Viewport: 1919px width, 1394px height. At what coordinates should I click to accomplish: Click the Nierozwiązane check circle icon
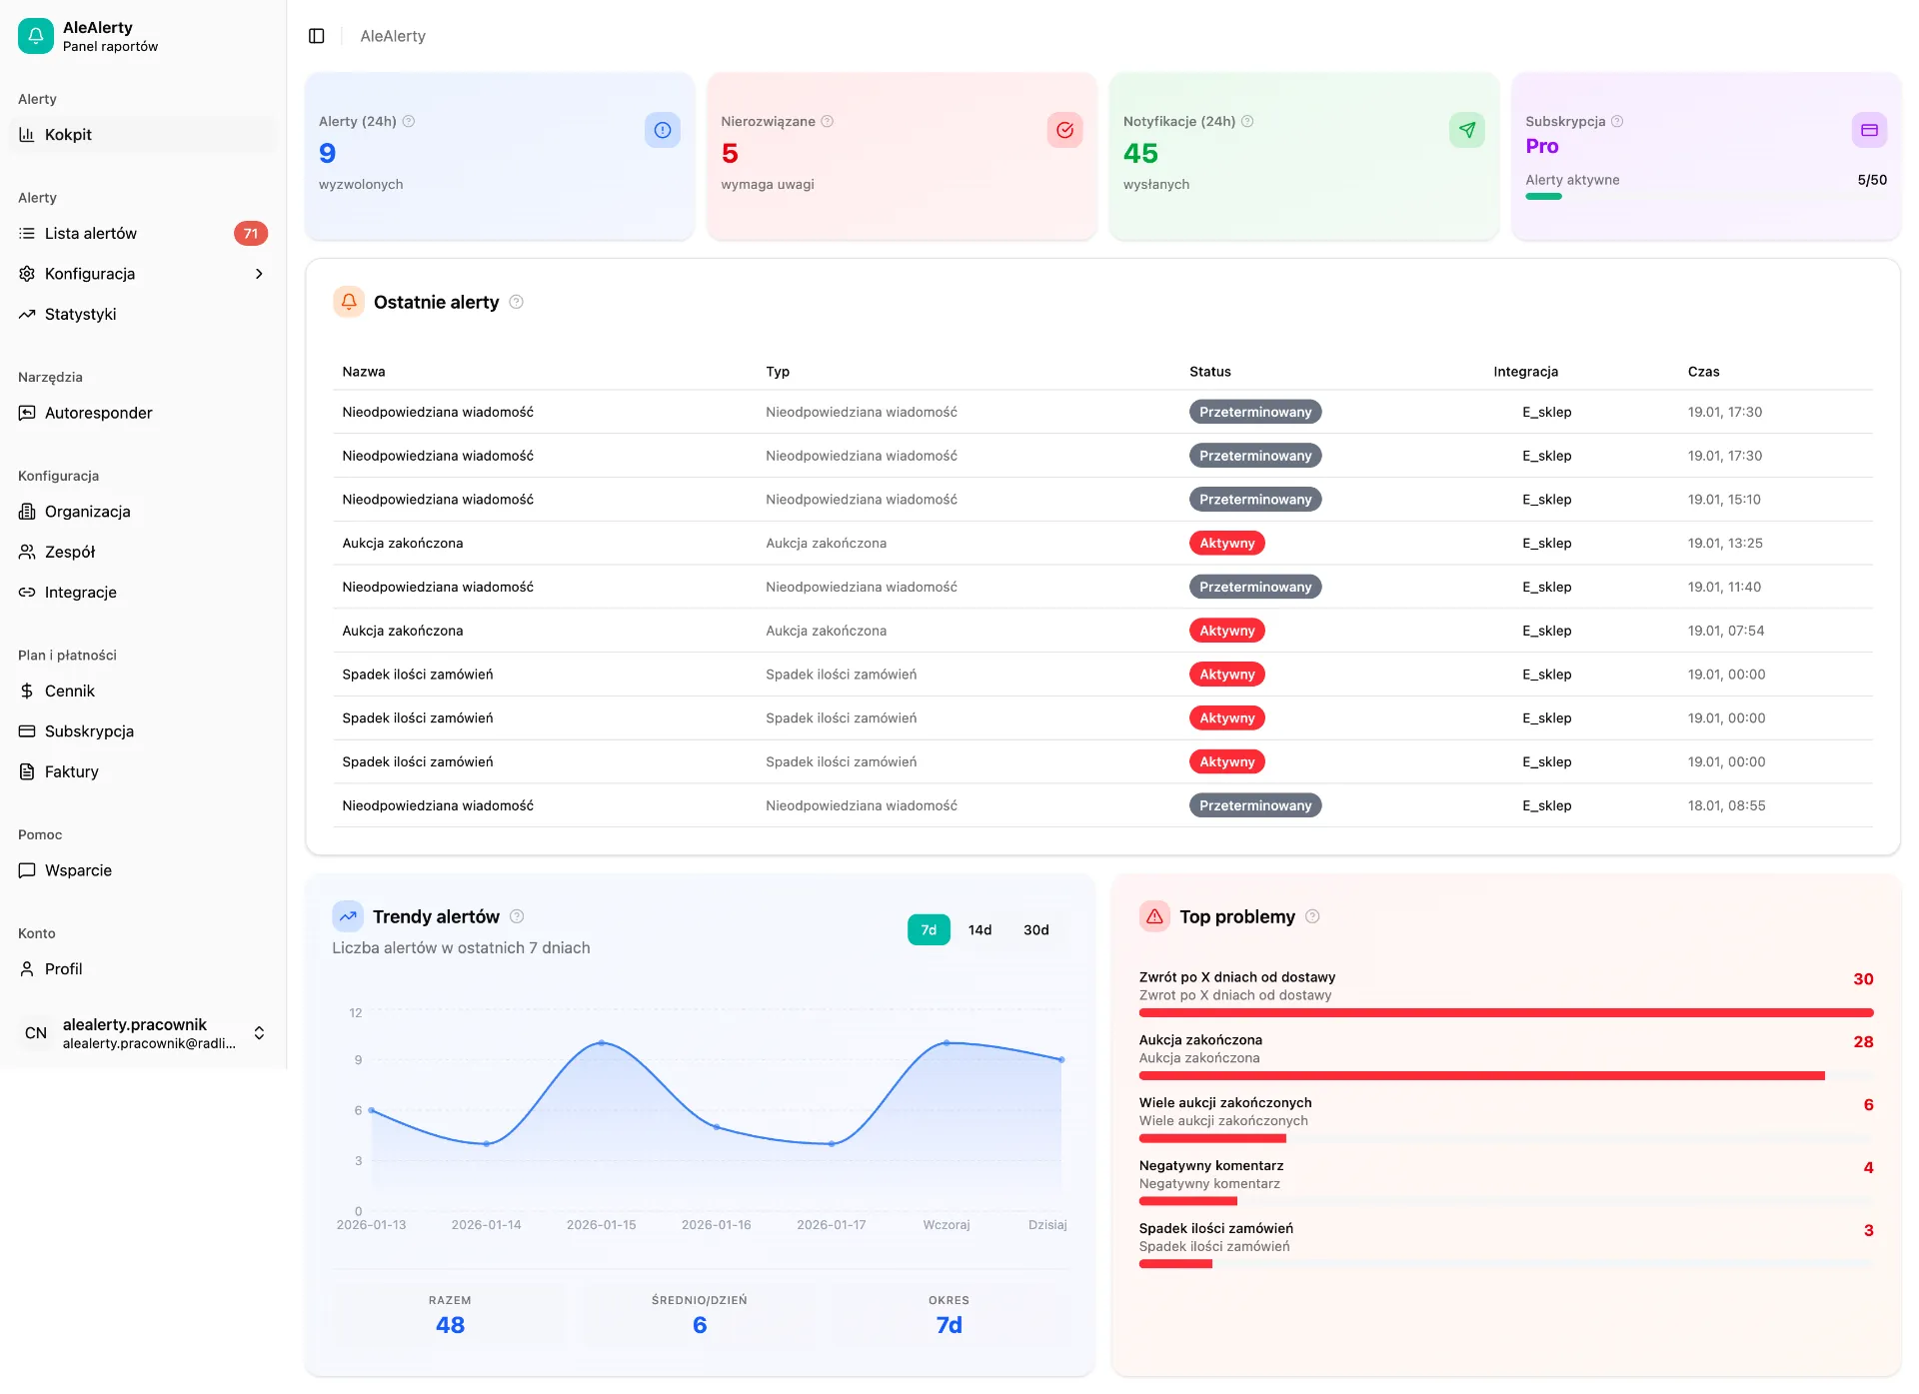point(1065,130)
